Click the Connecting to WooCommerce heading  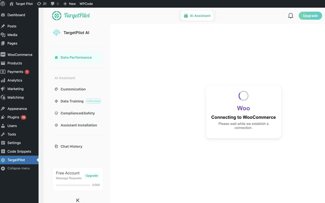[244, 117]
